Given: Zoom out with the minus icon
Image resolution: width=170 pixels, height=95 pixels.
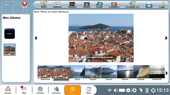Looking at the screenshot, I should [128, 90].
